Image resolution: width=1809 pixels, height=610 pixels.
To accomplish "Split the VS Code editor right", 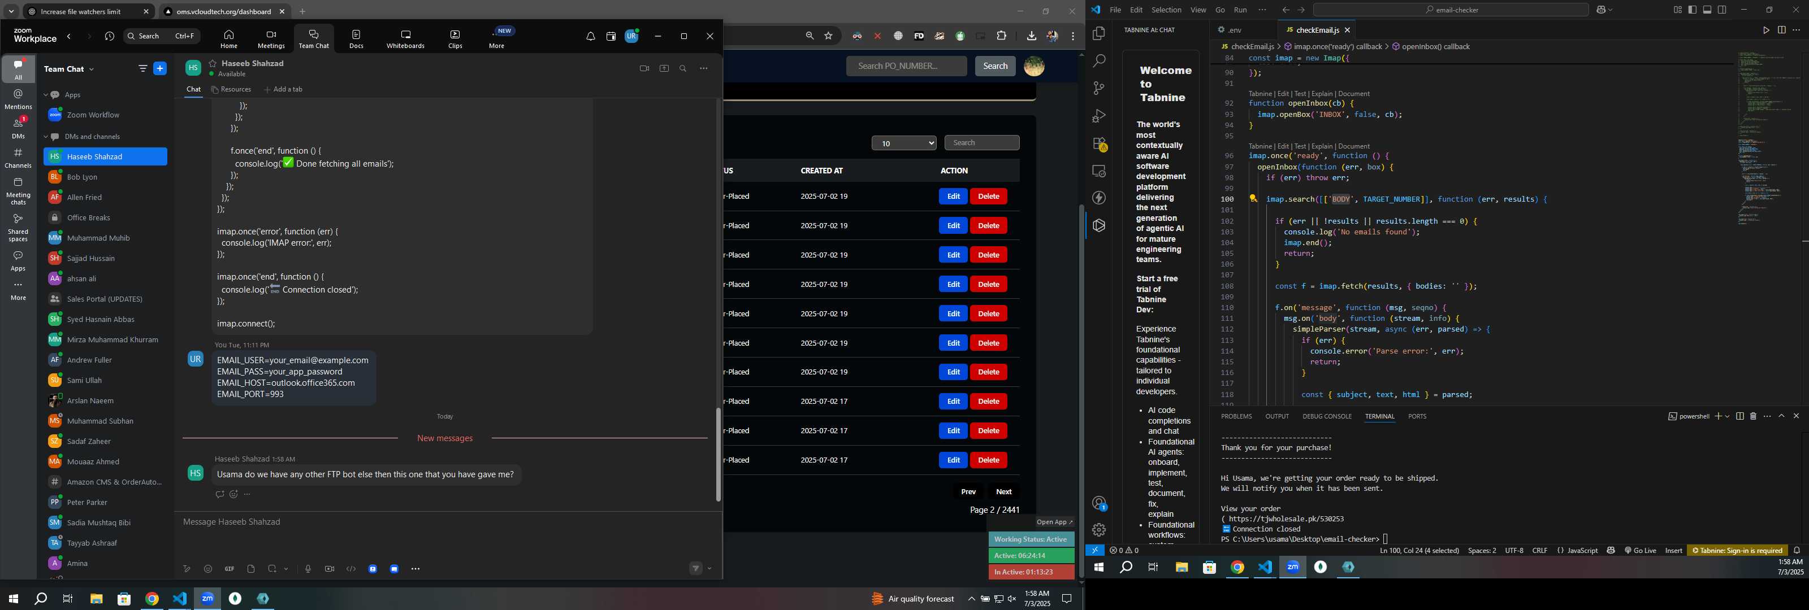I will point(1781,30).
